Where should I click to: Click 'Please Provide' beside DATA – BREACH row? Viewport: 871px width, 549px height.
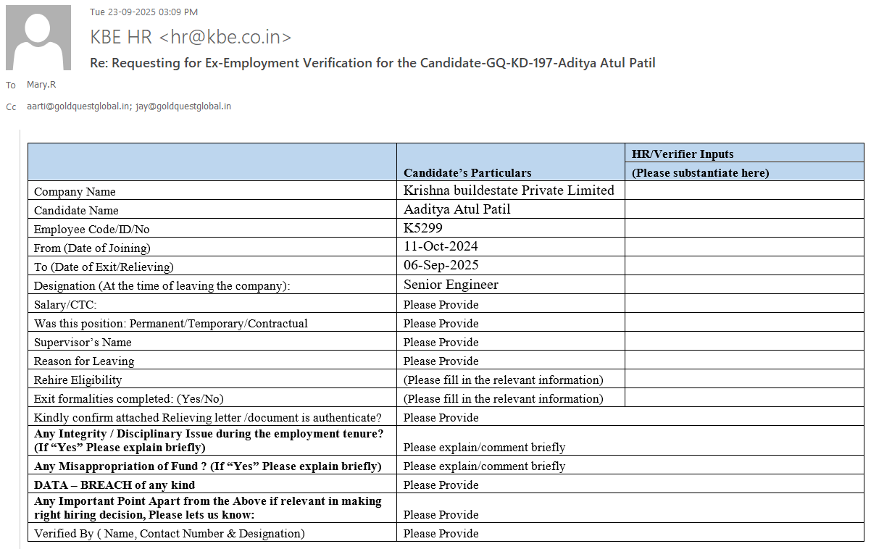pyautogui.click(x=441, y=485)
